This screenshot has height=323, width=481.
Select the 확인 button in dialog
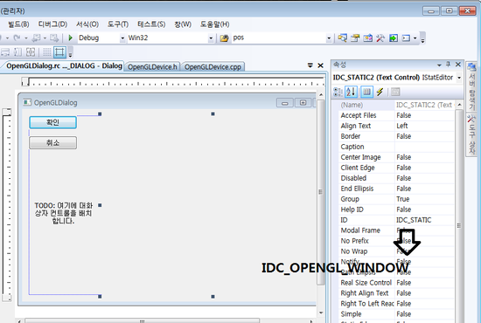click(x=52, y=122)
